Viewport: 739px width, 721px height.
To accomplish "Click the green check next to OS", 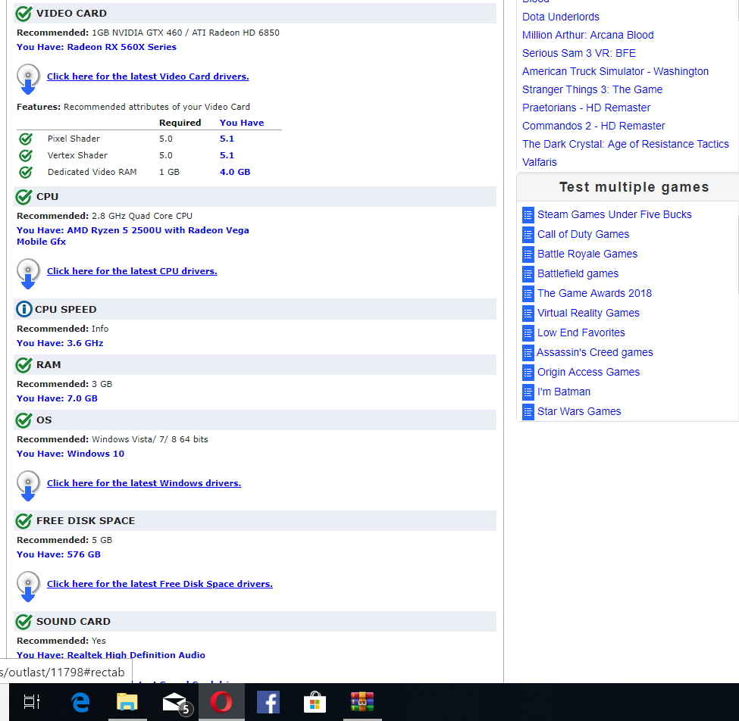I will tap(24, 420).
